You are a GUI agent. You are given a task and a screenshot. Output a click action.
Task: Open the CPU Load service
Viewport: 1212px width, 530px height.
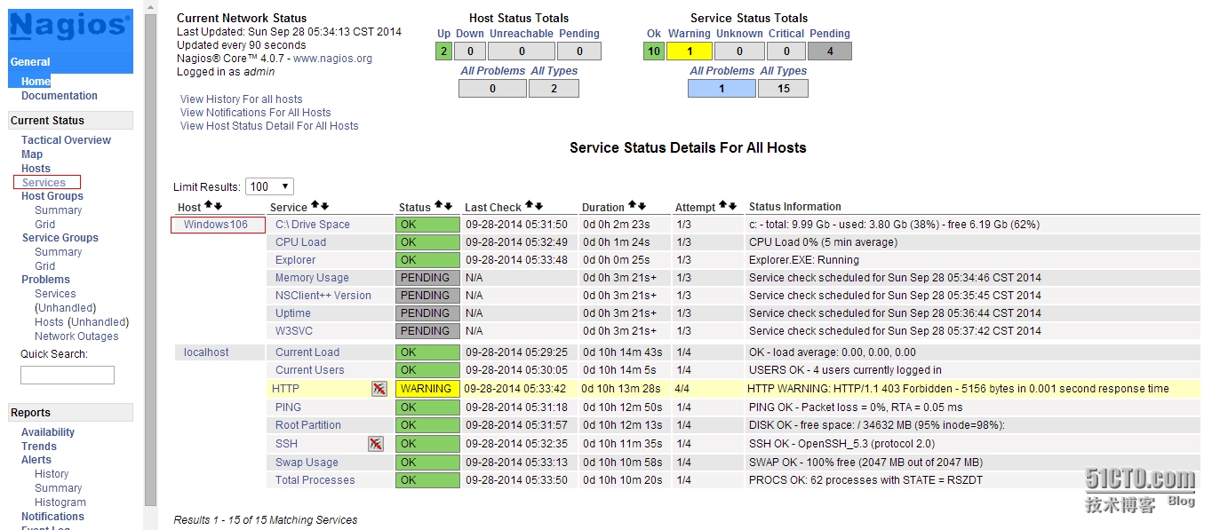point(300,242)
